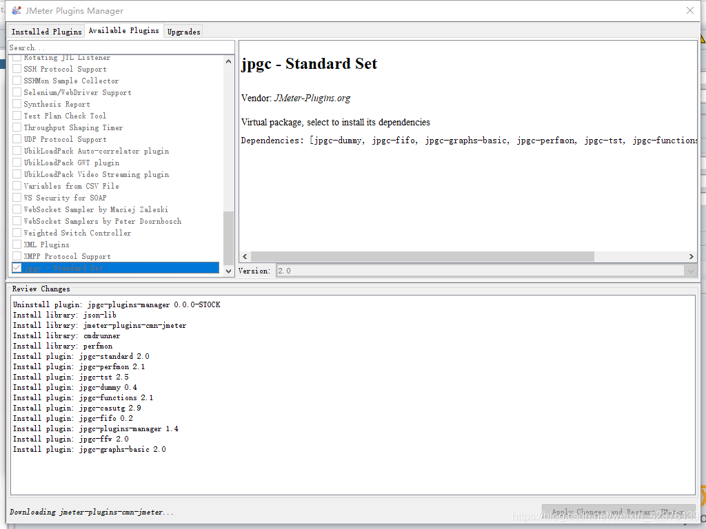Tick the UDP Protocol Support checkbox

[17, 139]
